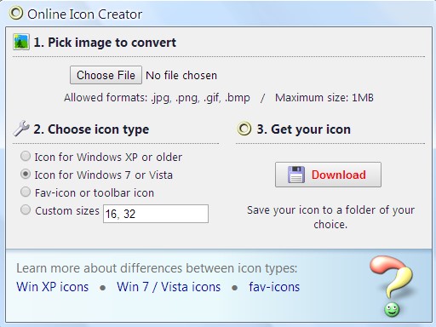Open the fav-icons link
The width and height of the screenshot is (436, 327).
274,287
